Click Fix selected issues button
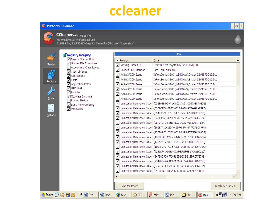The image size is (271, 203). point(225,186)
